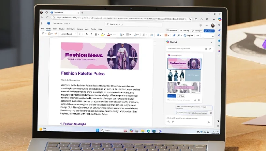The width and height of the screenshot is (266, 151).
Task: Toggle italic formatting in the ribbon
Action: point(91,34)
